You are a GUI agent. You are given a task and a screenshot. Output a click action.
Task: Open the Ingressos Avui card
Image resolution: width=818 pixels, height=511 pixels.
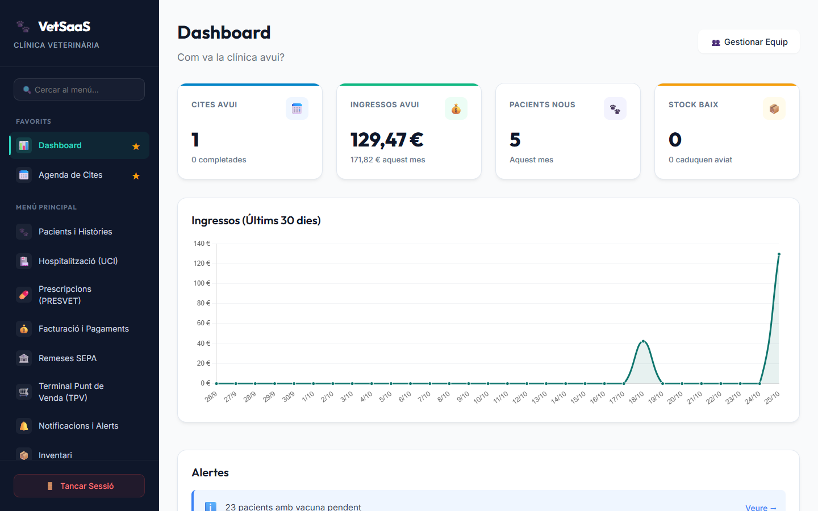409,131
